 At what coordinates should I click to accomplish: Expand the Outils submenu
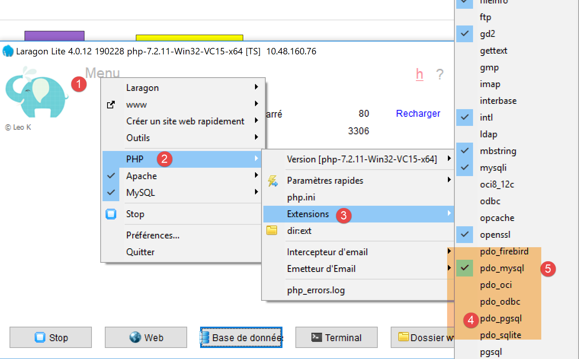coord(138,138)
